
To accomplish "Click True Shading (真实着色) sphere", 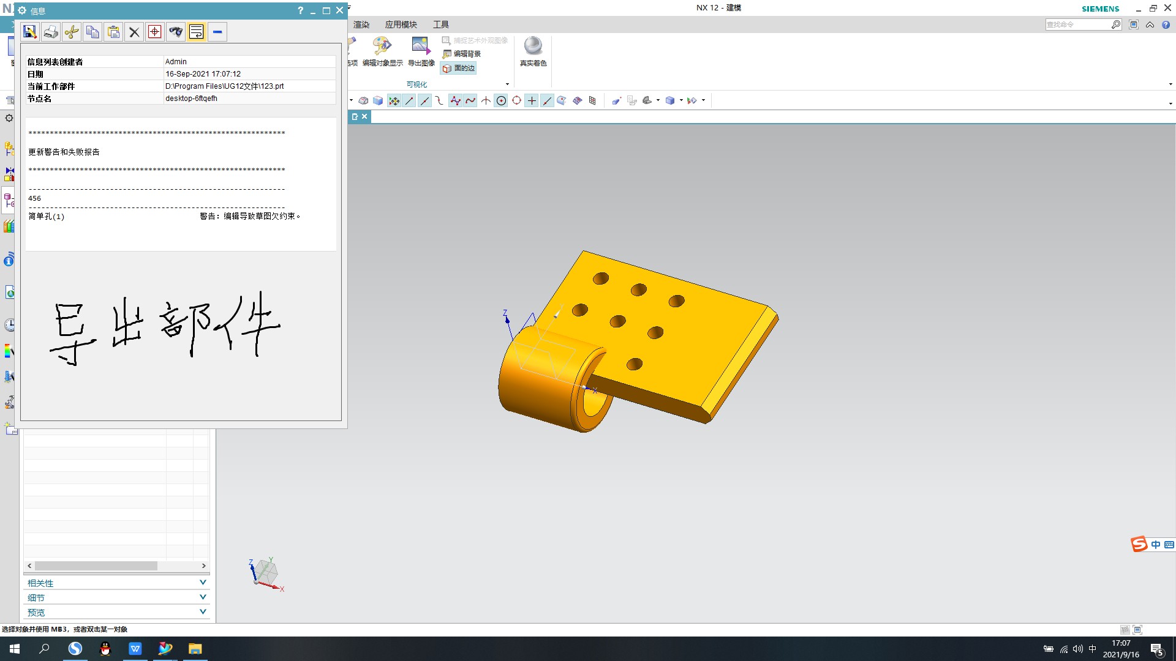I will (533, 51).
